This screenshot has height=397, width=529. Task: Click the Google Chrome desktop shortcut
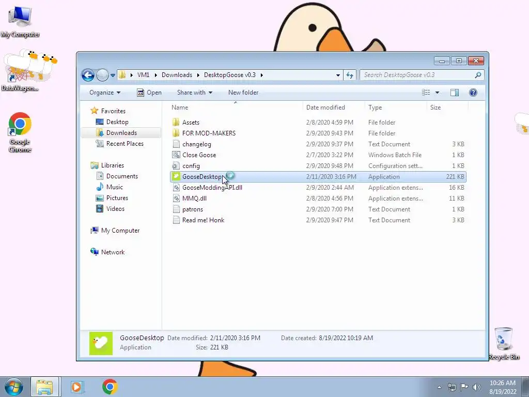coord(20,132)
